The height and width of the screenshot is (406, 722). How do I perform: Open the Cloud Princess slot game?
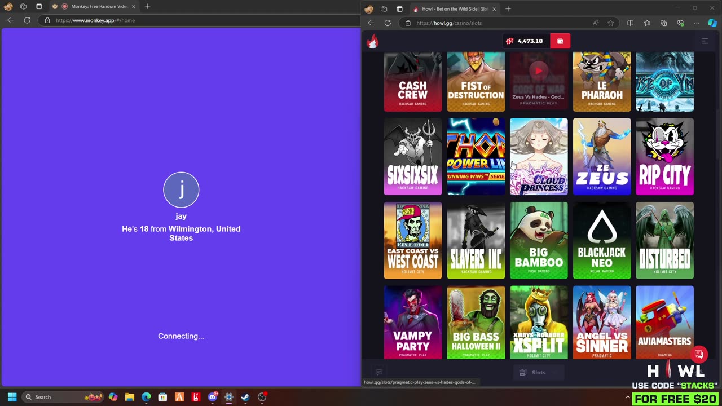[x=539, y=156]
